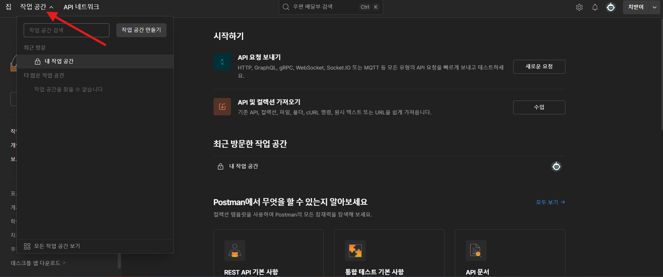This screenshot has width=663, height=277.
Task: Focus the 작업 공간 검색 input field
Action: click(x=67, y=30)
